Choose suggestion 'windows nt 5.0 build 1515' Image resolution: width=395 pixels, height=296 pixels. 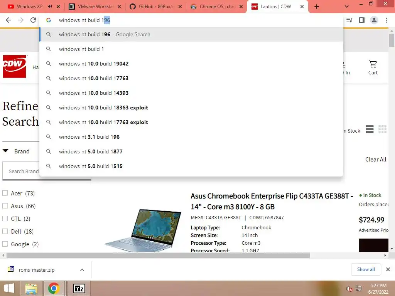[x=191, y=166]
